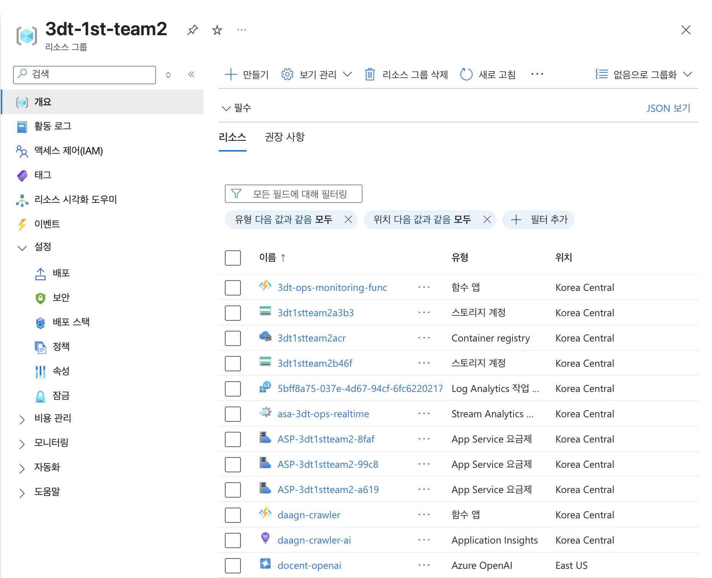Image resolution: width=712 pixels, height=578 pixels.
Task: Open the 없음으로 그룹화 grouping dropdown
Action: (644, 74)
